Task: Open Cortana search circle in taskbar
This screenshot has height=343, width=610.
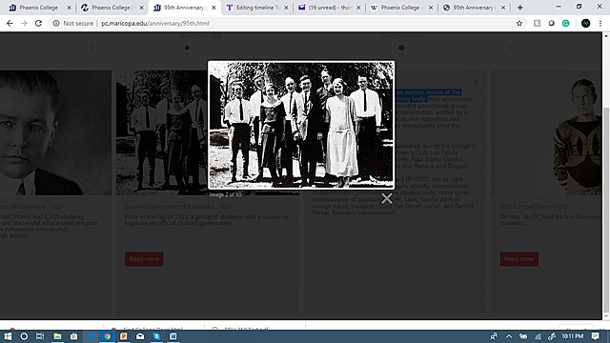Action: point(24,336)
